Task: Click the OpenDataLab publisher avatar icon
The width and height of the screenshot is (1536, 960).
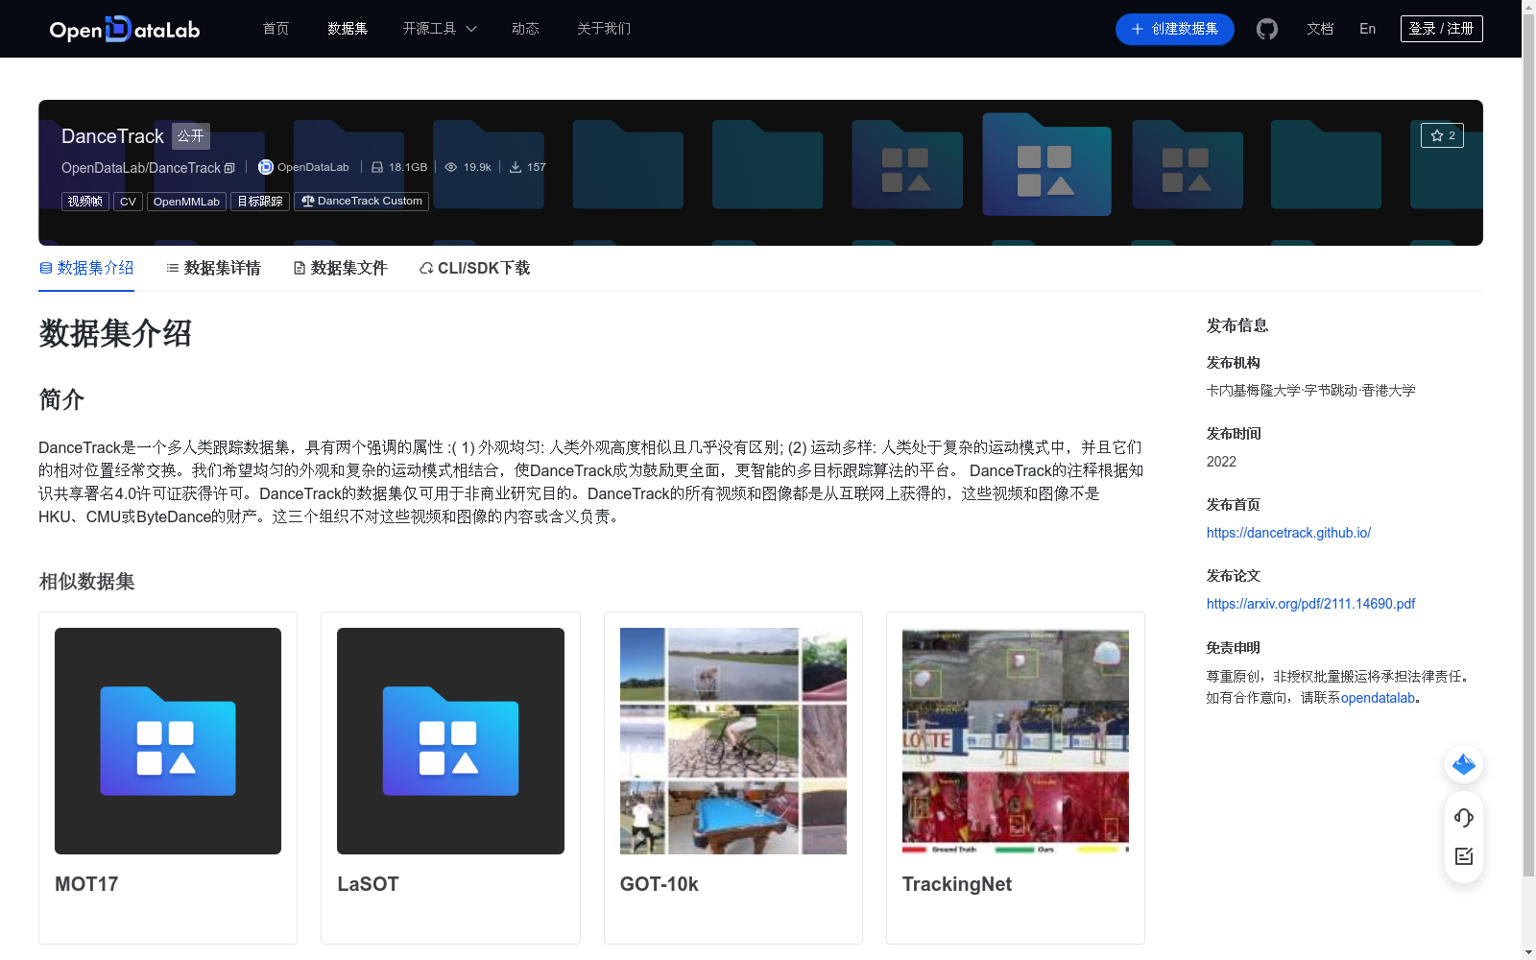Action: (x=266, y=167)
